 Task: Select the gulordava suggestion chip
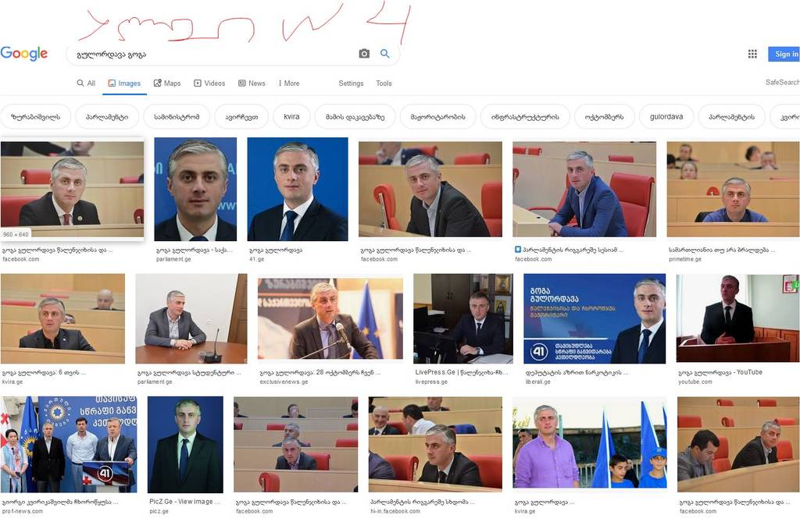click(x=666, y=117)
